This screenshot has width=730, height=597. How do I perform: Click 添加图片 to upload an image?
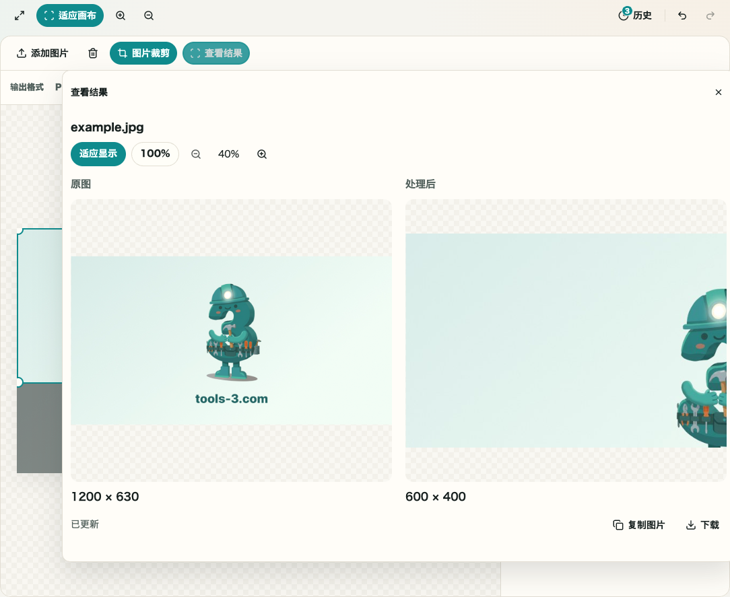click(42, 53)
